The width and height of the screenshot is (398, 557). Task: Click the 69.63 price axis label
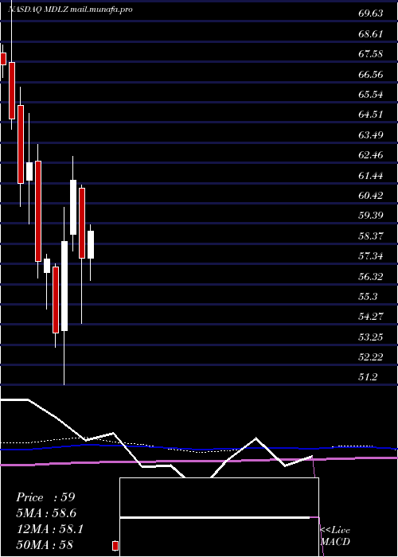click(371, 14)
